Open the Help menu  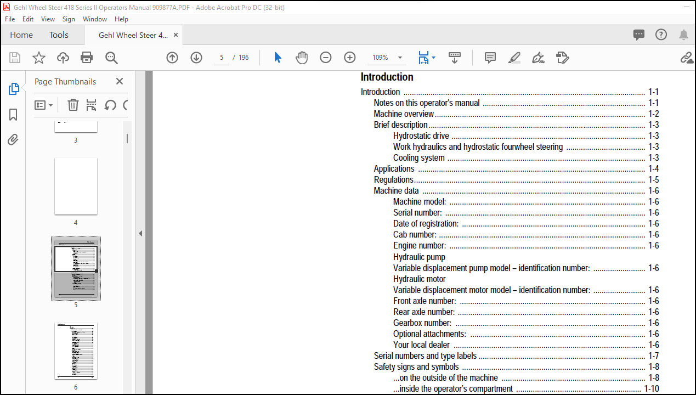point(121,19)
